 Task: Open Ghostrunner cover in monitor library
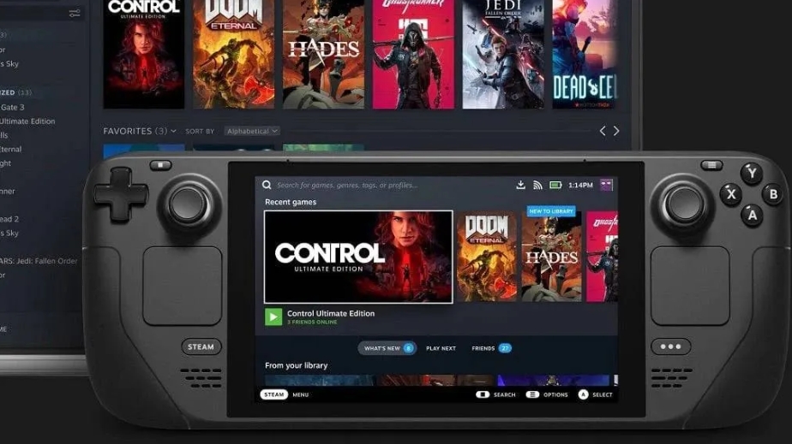(413, 54)
